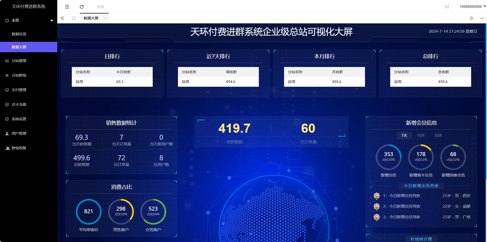Toggle the sidebar collapse icon

click(67, 6)
